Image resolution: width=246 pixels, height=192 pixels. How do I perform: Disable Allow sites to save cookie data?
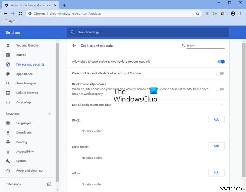coord(221,62)
